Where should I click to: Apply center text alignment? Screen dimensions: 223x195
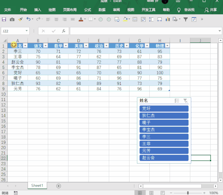coord(56,19)
